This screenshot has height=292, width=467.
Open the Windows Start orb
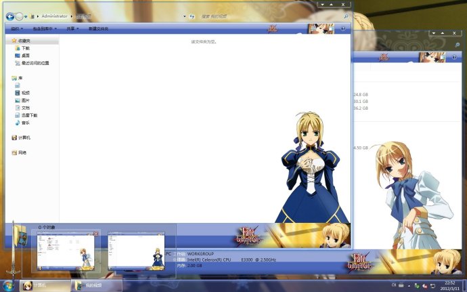coord(8,285)
